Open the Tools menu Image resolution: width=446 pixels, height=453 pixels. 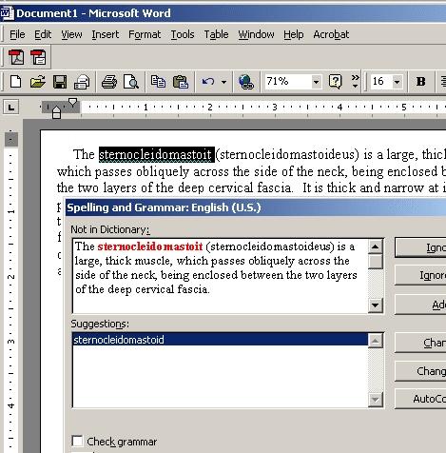coord(183,34)
